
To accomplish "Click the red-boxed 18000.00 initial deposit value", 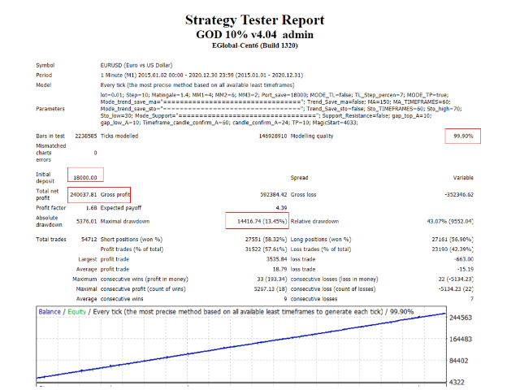I will pos(85,177).
